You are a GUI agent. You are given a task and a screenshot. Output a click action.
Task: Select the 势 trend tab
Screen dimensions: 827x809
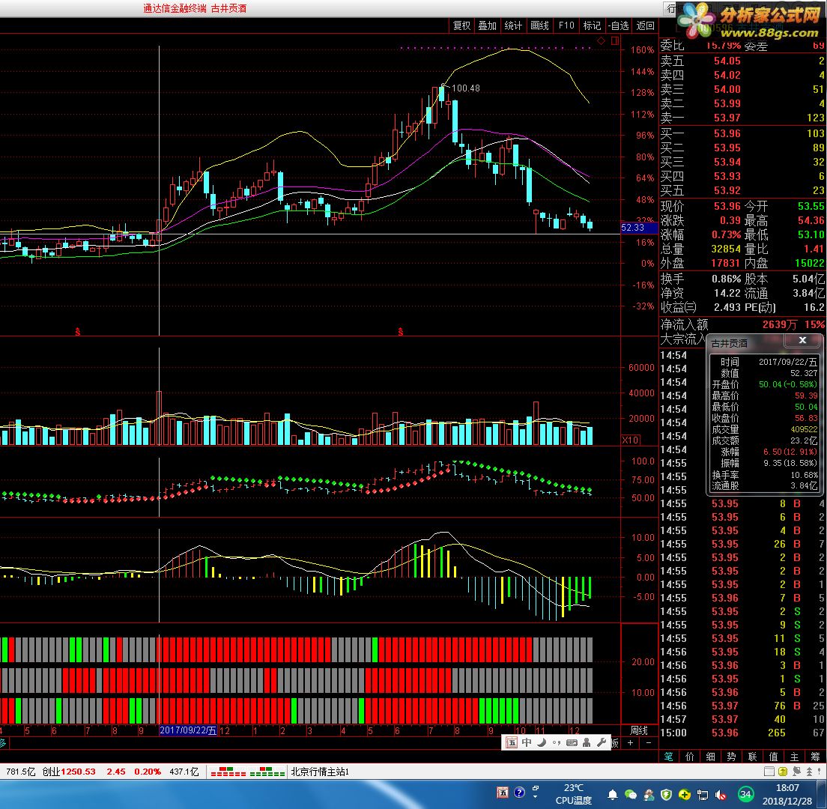[x=732, y=757]
